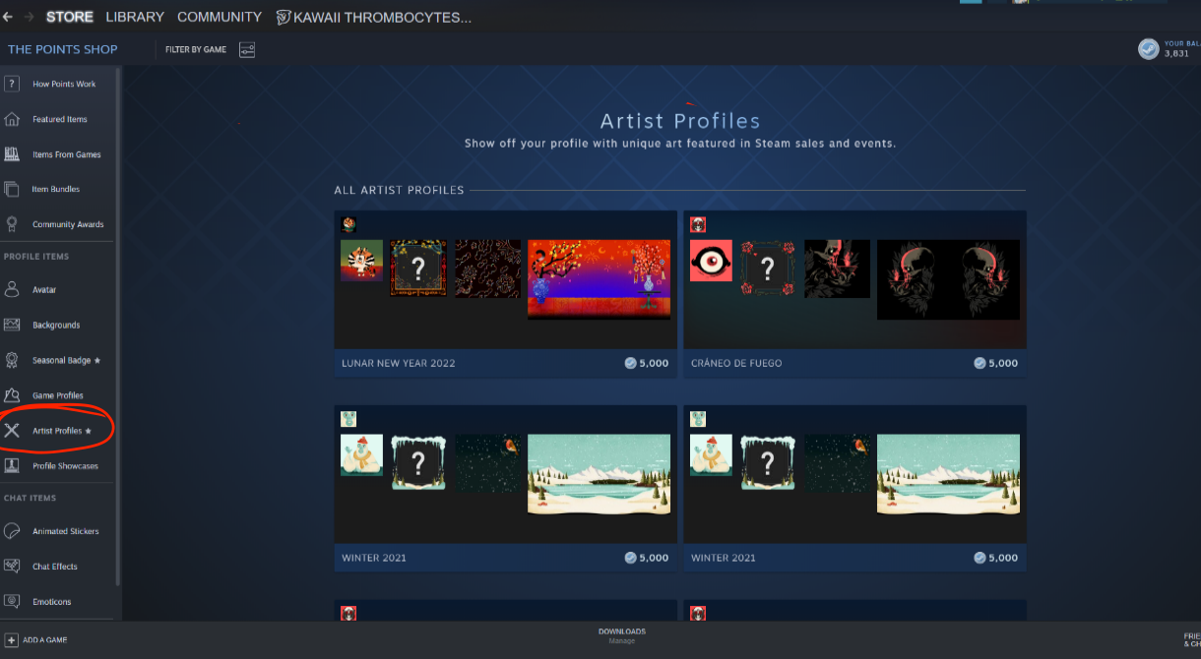Click the Item Bundles icon

(x=12, y=189)
